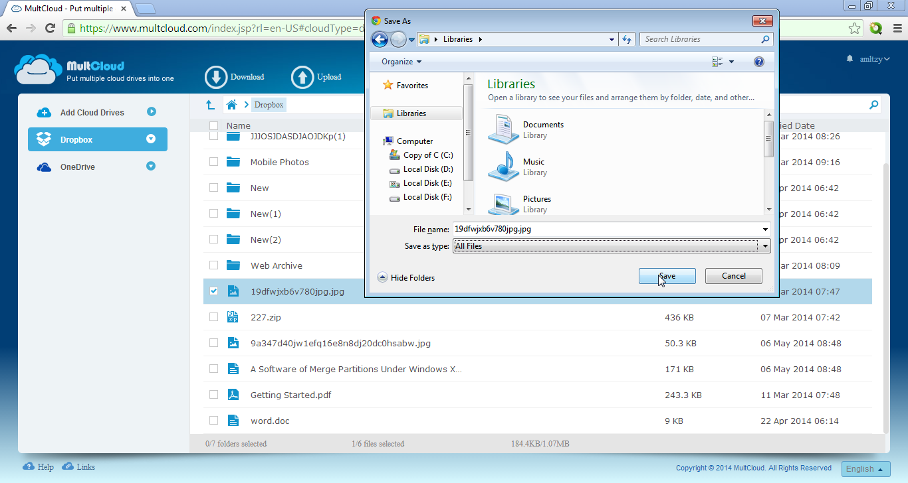Uncheck the 19dfwjxb6v780jpg.jpg file checkbox
Viewport: 908px width, 483px height.
[213, 291]
